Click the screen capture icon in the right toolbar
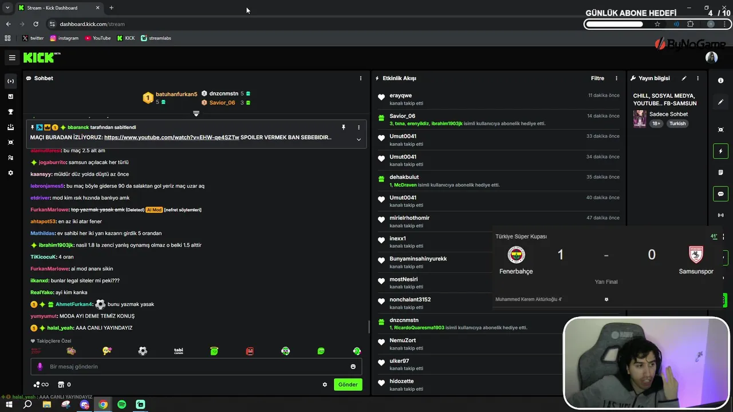 721,130
